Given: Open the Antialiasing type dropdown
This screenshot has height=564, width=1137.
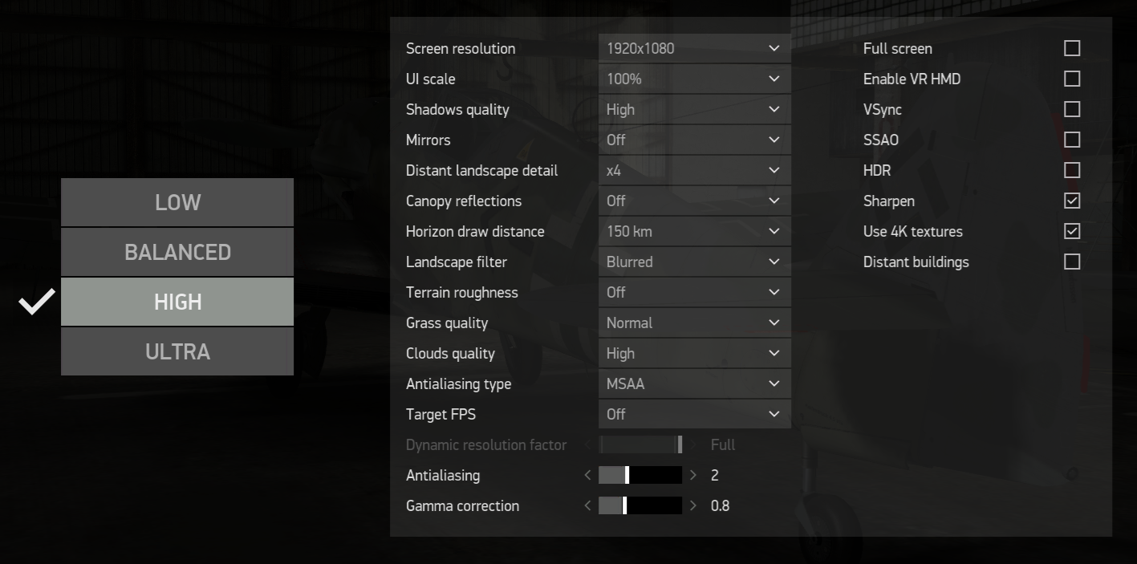Looking at the screenshot, I should 694,383.
